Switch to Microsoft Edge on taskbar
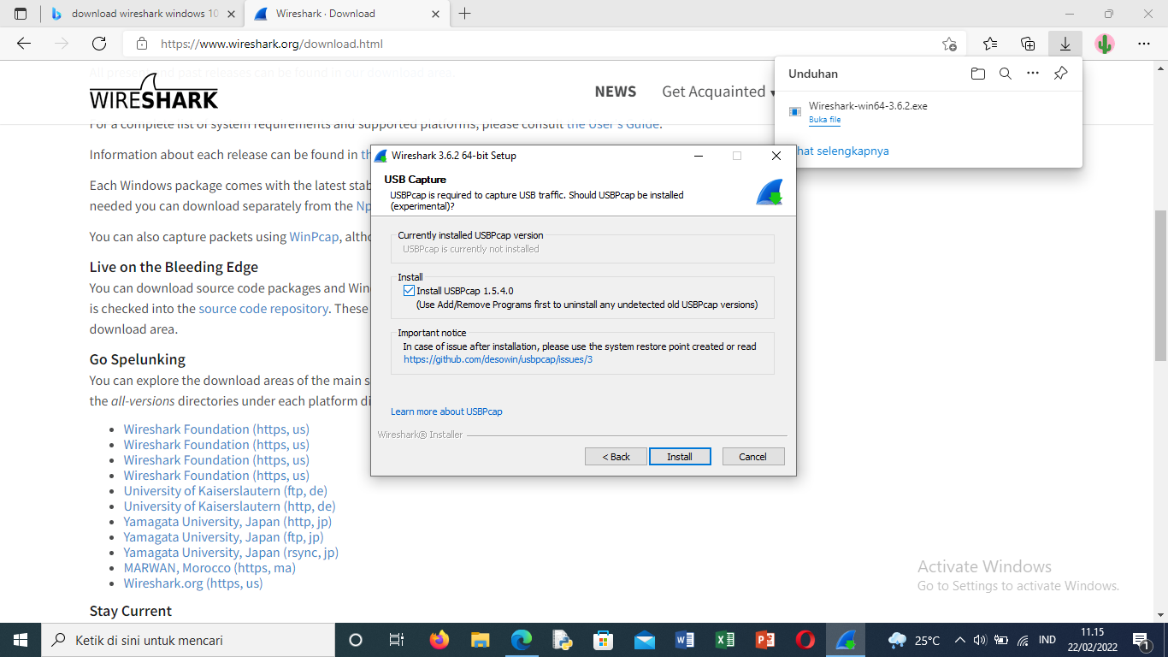This screenshot has width=1168, height=657. pos(521,640)
